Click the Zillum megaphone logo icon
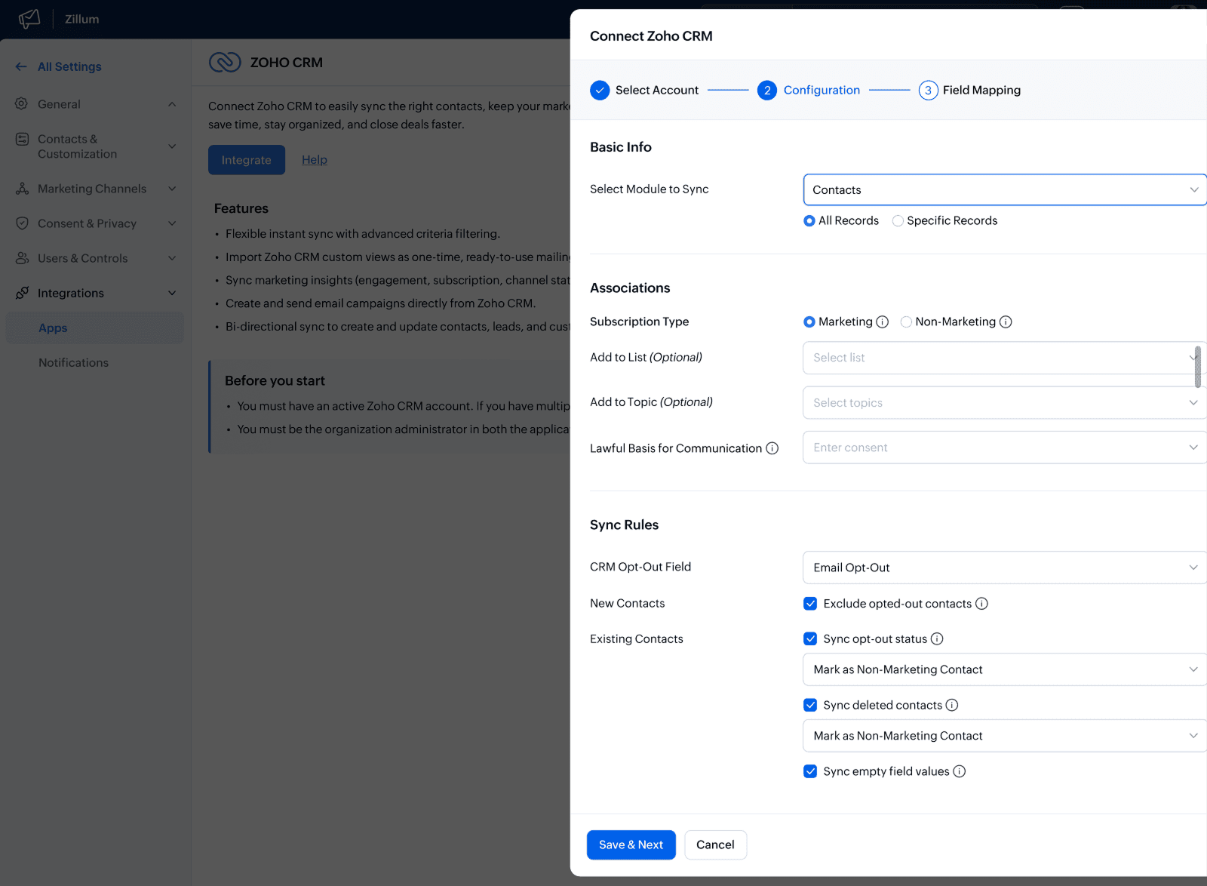This screenshot has width=1207, height=886. point(29,19)
